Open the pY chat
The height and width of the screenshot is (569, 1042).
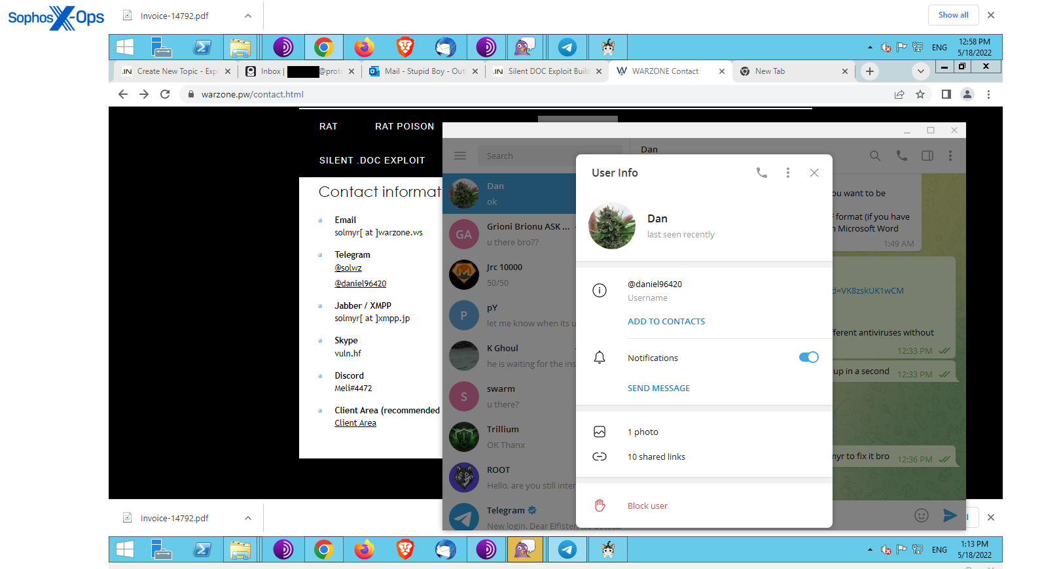click(509, 315)
